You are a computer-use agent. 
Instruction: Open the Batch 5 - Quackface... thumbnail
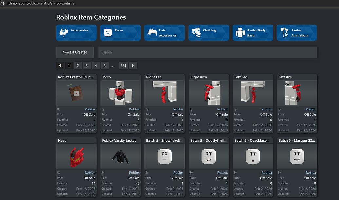[253, 156]
